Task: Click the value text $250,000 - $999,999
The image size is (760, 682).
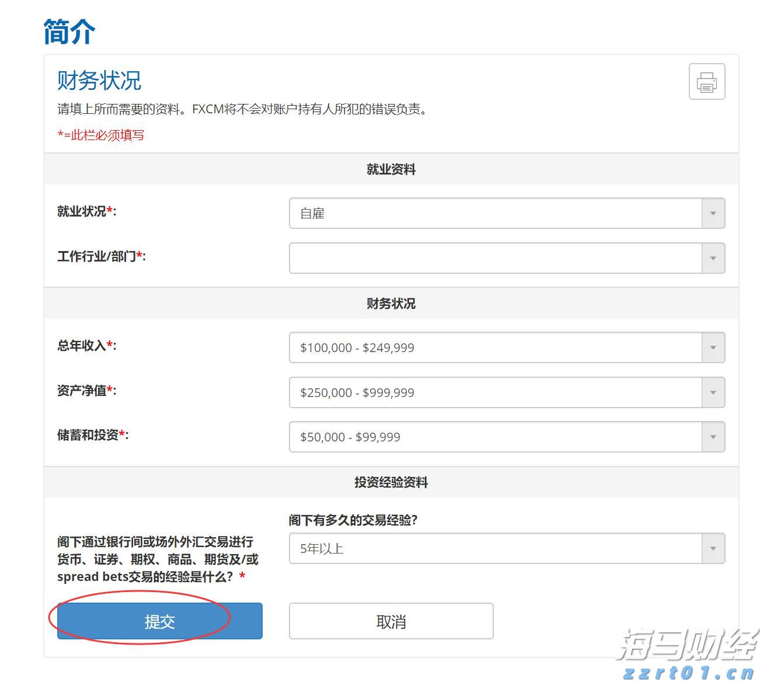Action: (x=357, y=392)
